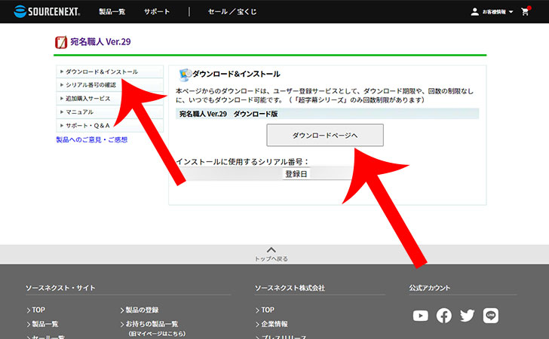Click the 宛名職人 product icon

coord(61,42)
